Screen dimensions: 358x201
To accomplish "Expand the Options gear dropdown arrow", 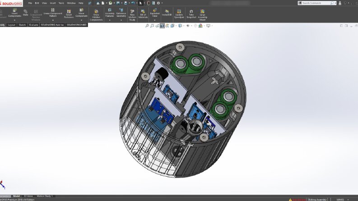I will click(162, 3).
